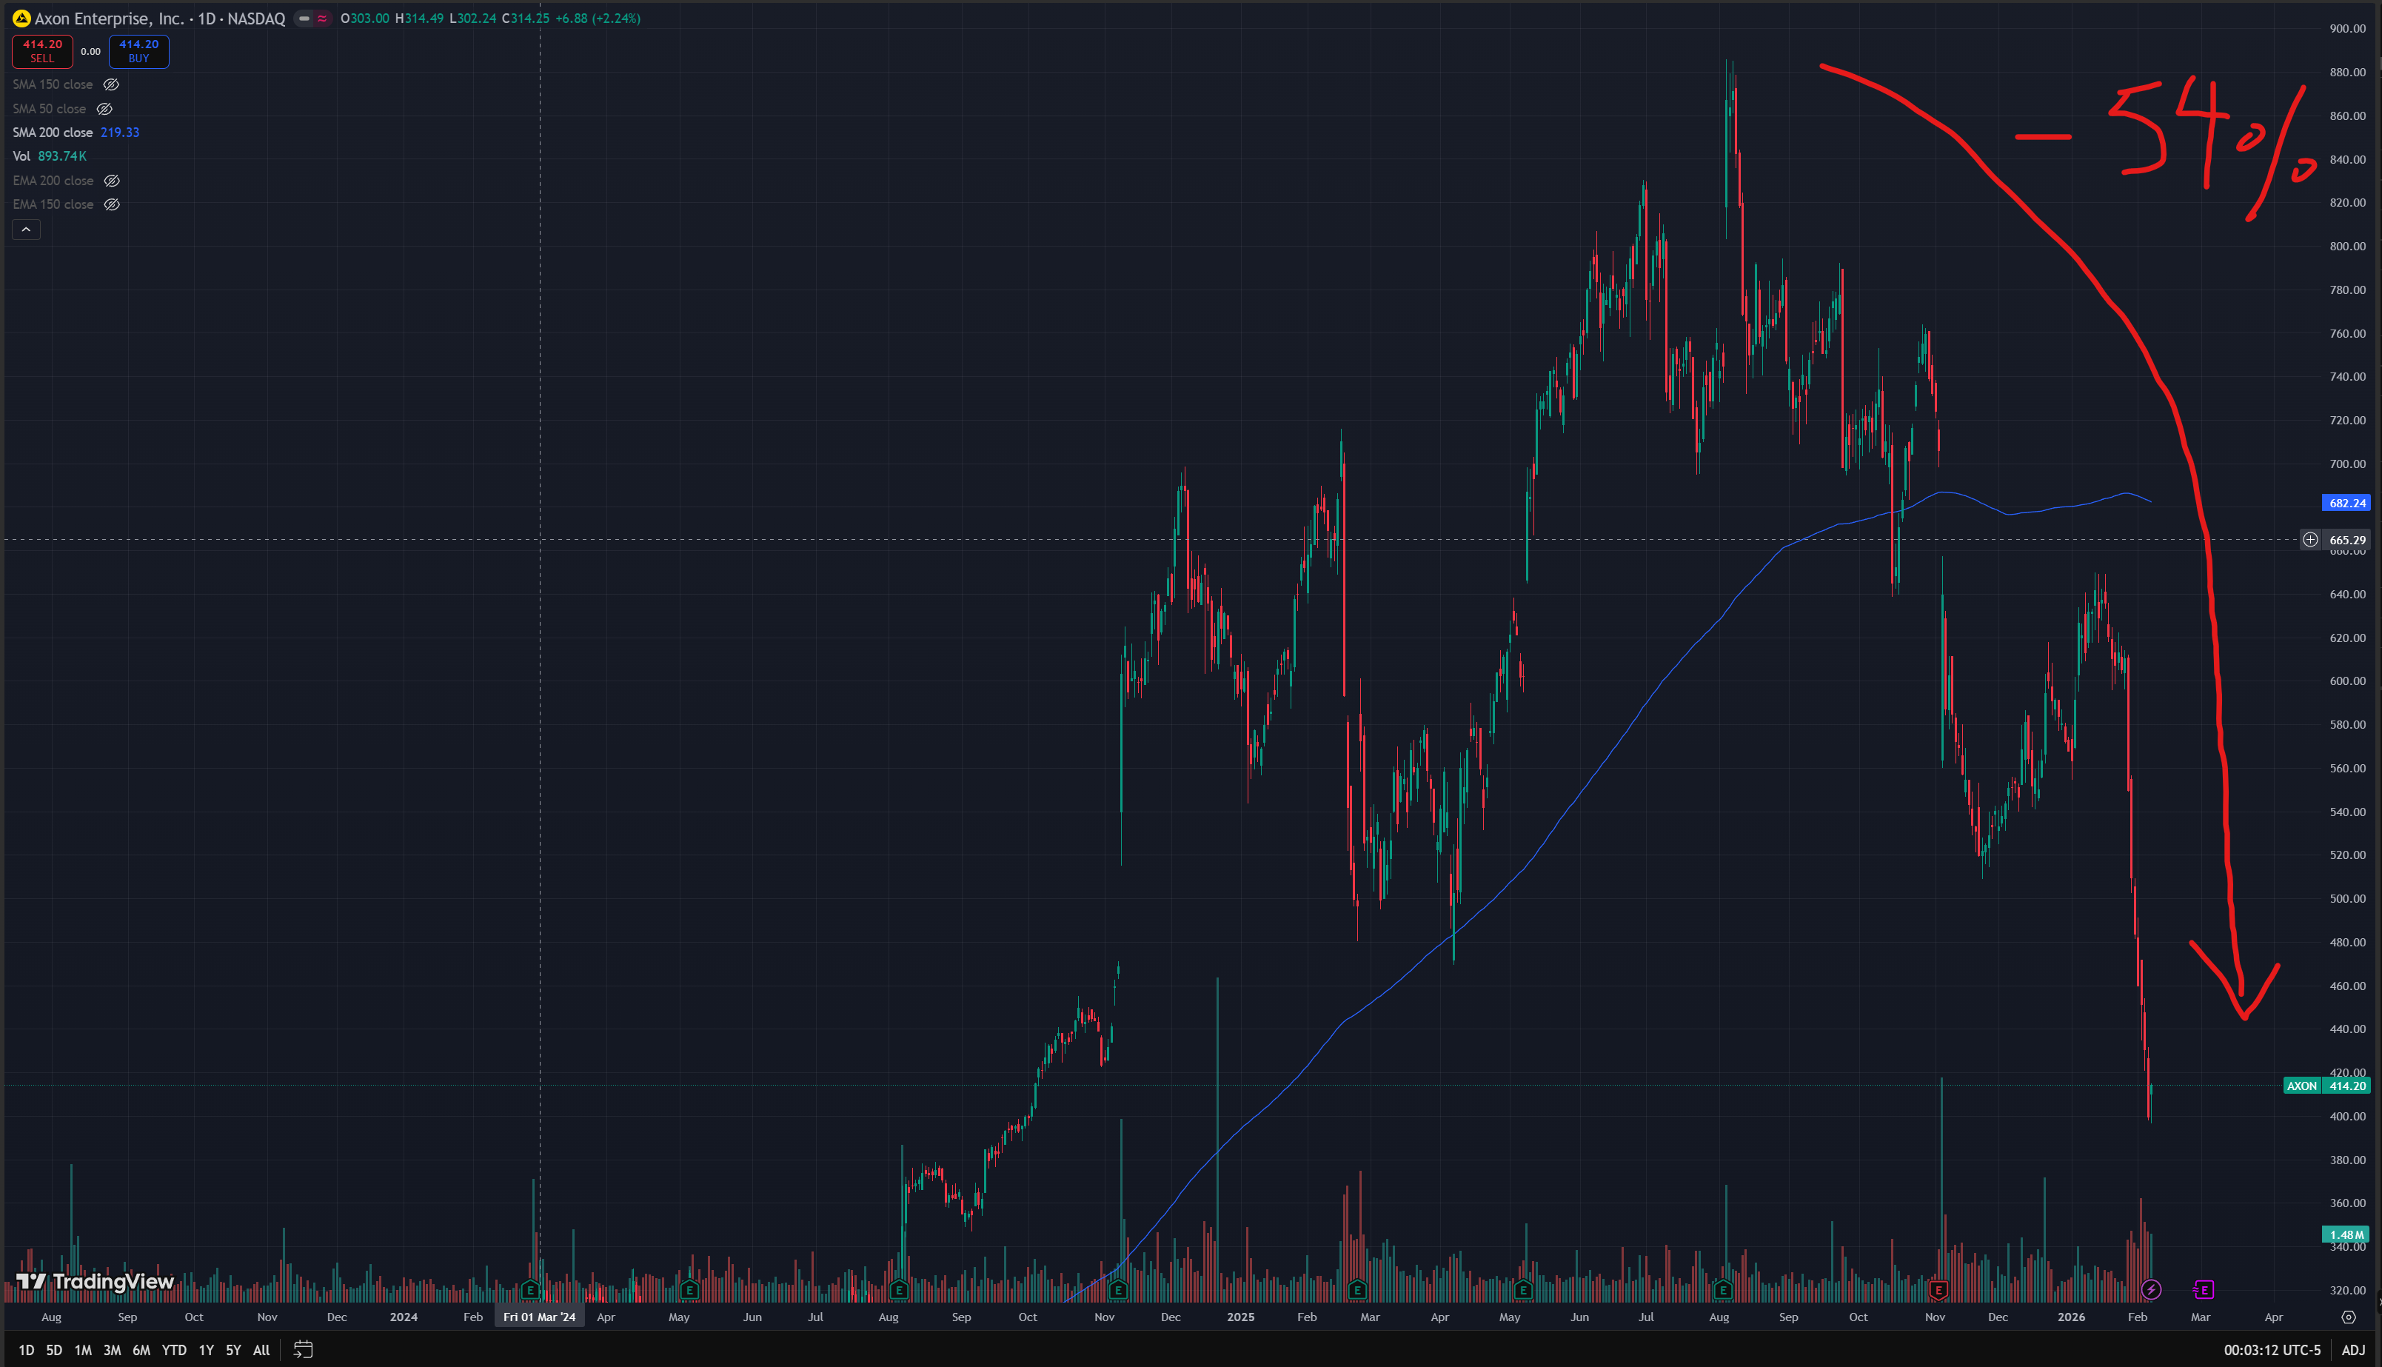Image resolution: width=2382 pixels, height=1367 pixels.
Task: Click the magenta upcoming earnings icon
Action: 2204,1290
